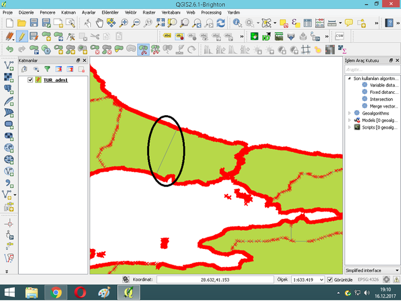Open the Map Tips speech bubble icon
This screenshot has width=401, height=304.
pyautogui.click(x=349, y=23)
